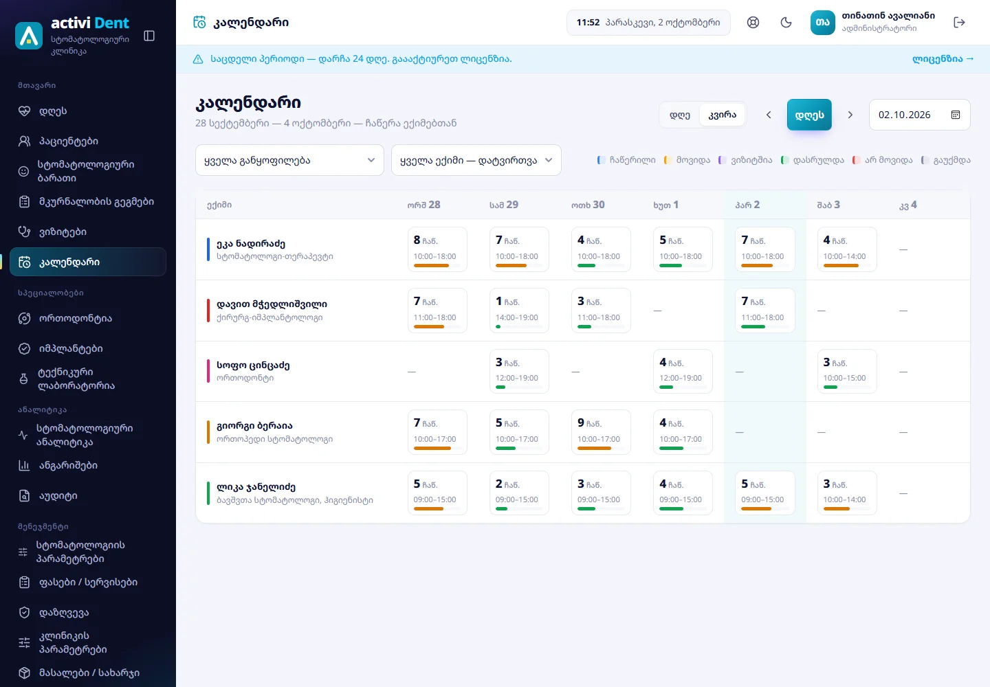
Task: Open აუდიტი sidebar icon
Action: (x=24, y=495)
